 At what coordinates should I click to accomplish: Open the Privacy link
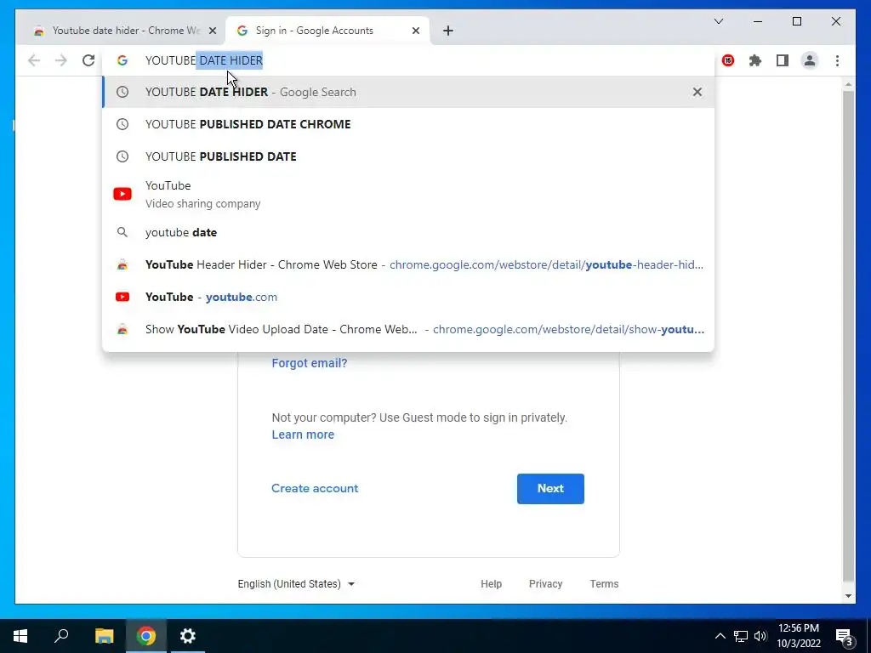(545, 584)
